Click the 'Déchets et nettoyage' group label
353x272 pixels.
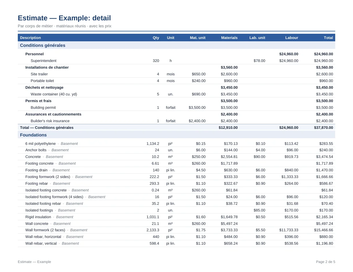pos(44,88)
